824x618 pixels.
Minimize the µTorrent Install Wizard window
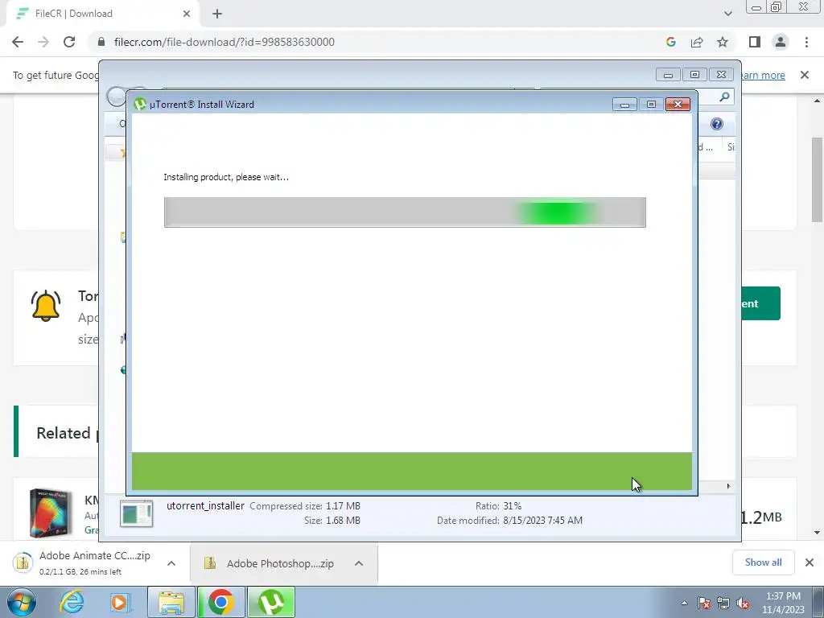(624, 105)
